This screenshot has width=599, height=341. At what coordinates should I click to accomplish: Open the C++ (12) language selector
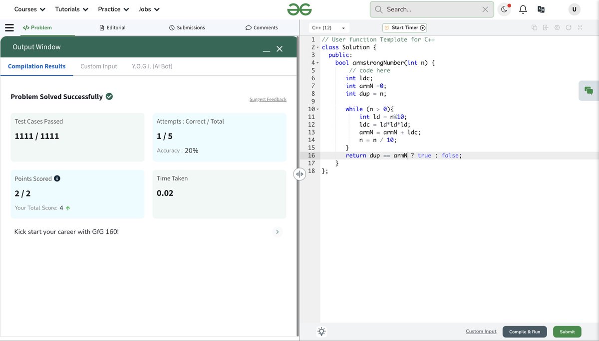(328, 28)
